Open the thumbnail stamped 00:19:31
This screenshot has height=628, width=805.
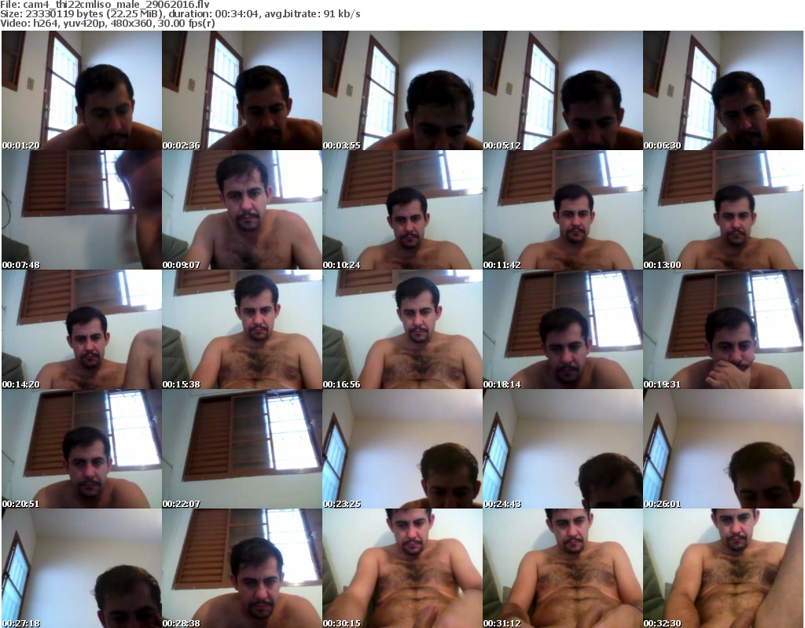click(x=723, y=329)
